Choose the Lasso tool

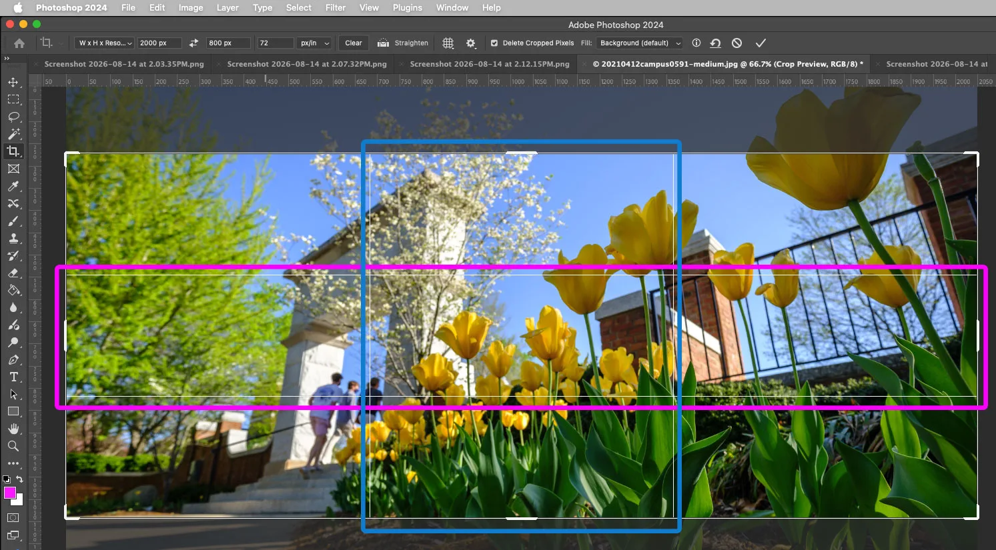[x=13, y=117]
